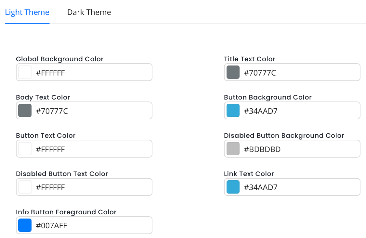This screenshot has height=238, width=366.
Task: Open the Body Text Color swatch
Action: click(x=25, y=111)
